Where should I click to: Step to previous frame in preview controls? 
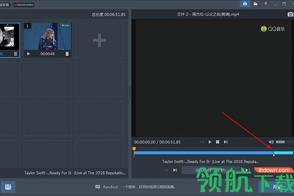(202, 142)
